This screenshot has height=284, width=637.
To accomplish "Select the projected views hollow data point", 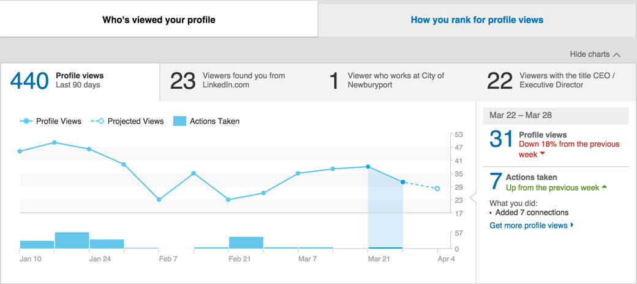I will click(x=437, y=189).
